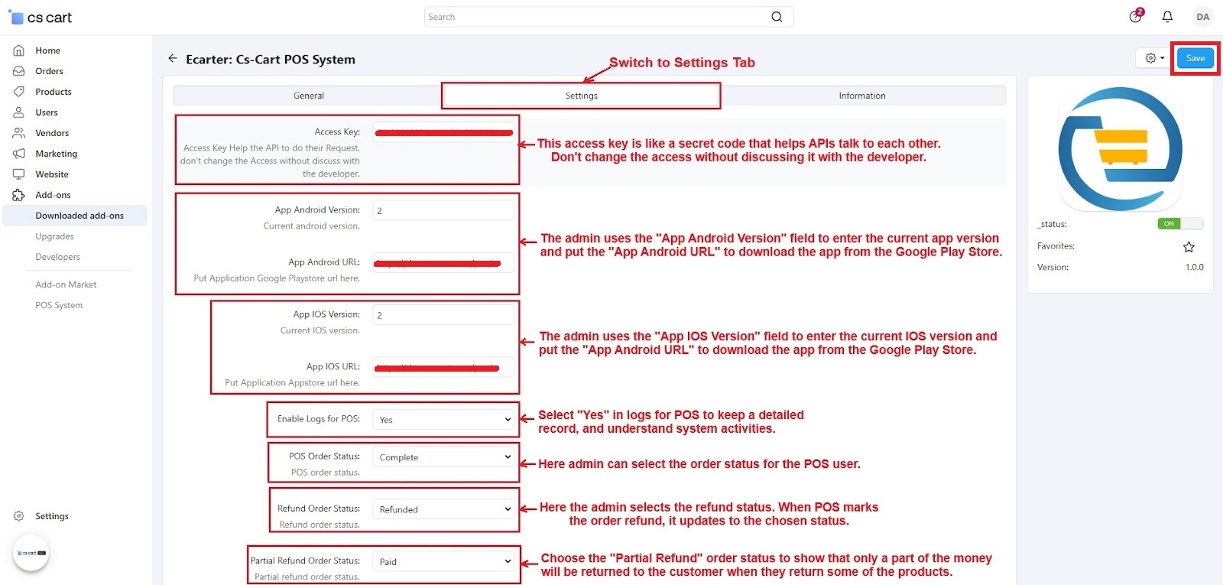Open the POS System sidebar link
The height and width of the screenshot is (585, 1223).
(x=59, y=305)
